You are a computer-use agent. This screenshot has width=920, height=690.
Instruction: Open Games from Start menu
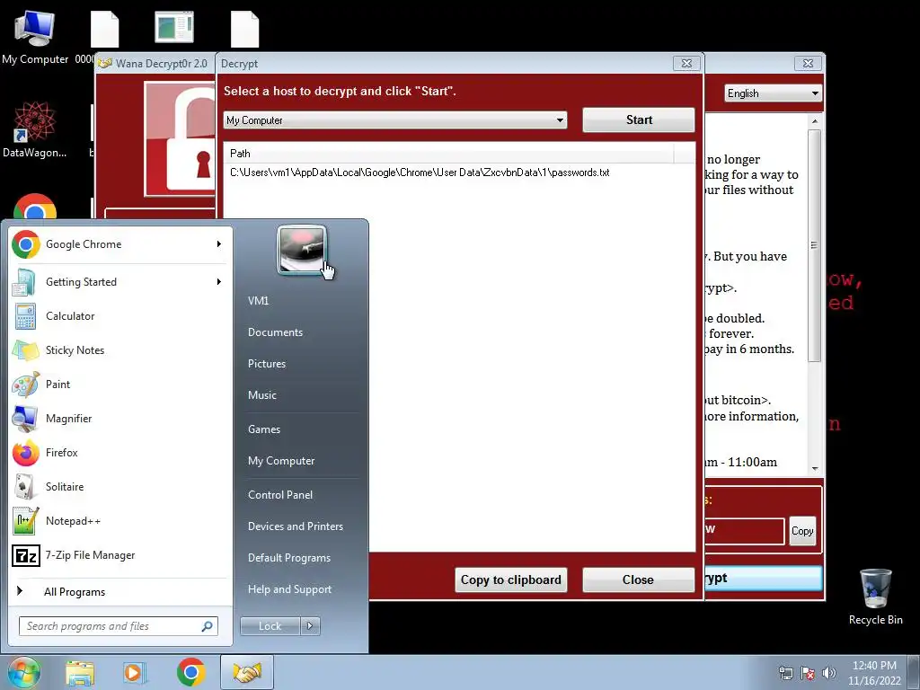[264, 429]
